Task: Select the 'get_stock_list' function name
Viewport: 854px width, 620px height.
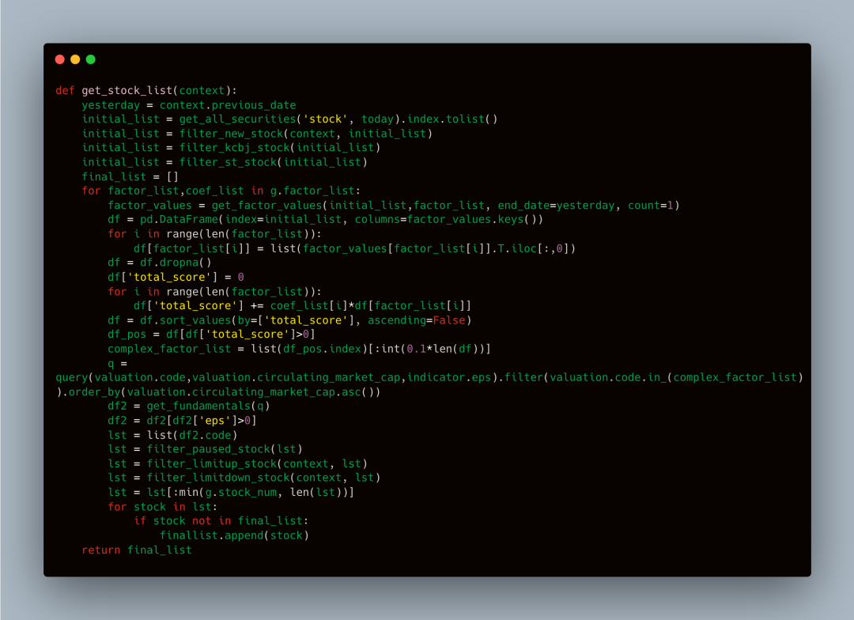Action: 127,90
